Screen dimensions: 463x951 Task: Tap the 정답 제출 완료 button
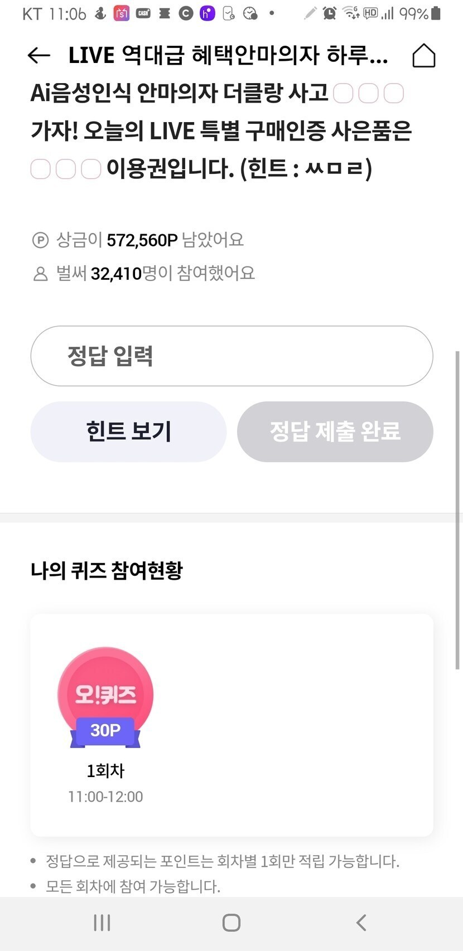[x=335, y=431]
